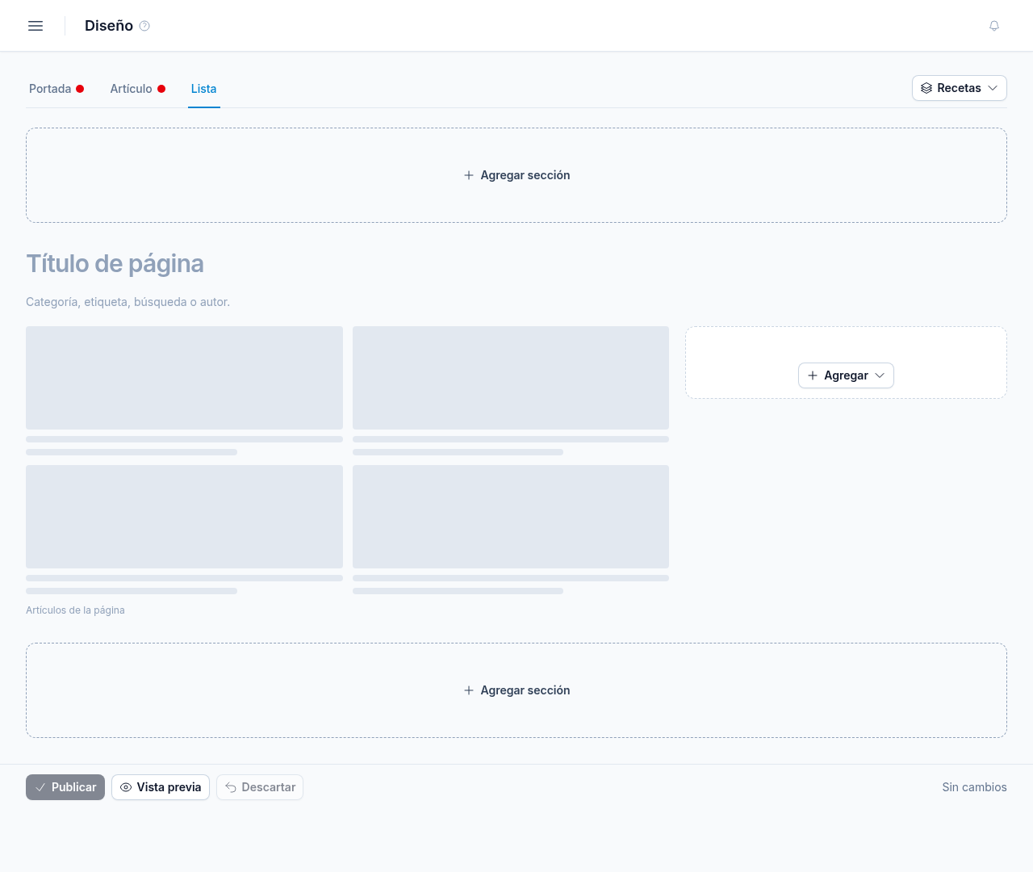Click the Descartar button
The width and height of the screenshot is (1033, 872).
tap(260, 787)
